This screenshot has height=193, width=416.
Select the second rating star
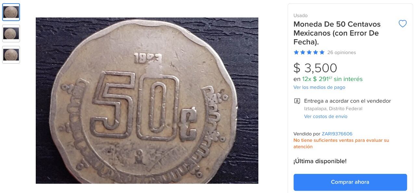pos(302,52)
